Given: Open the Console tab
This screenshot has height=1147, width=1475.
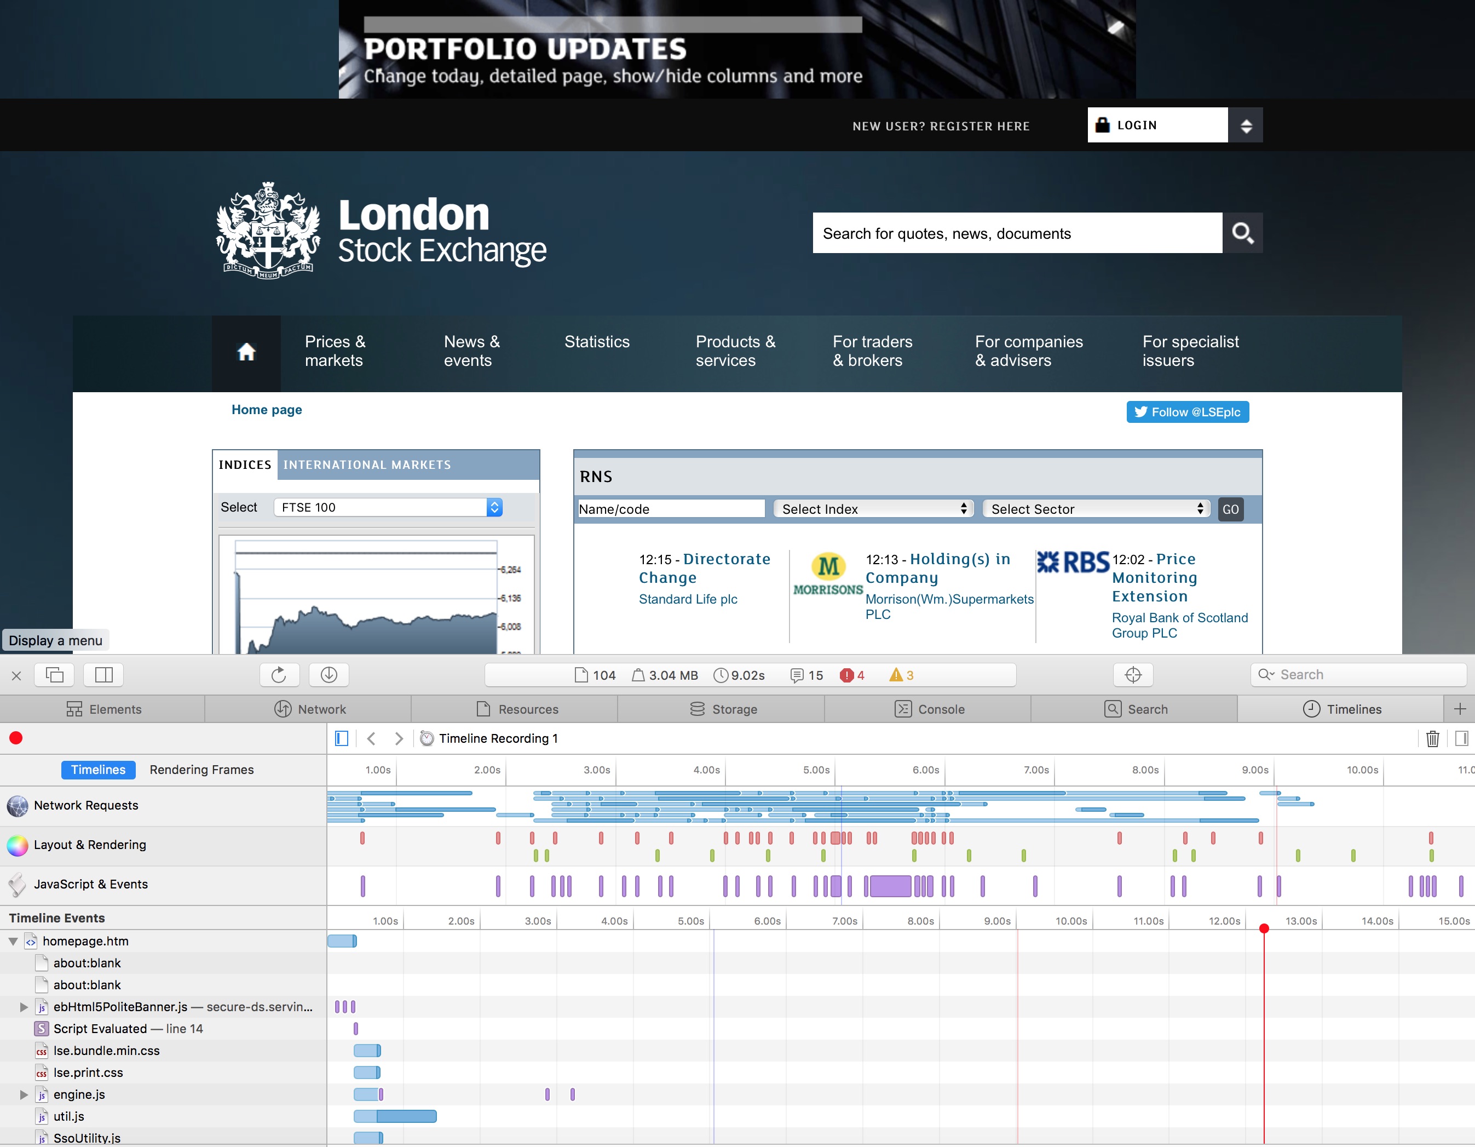Looking at the screenshot, I should coord(928,709).
